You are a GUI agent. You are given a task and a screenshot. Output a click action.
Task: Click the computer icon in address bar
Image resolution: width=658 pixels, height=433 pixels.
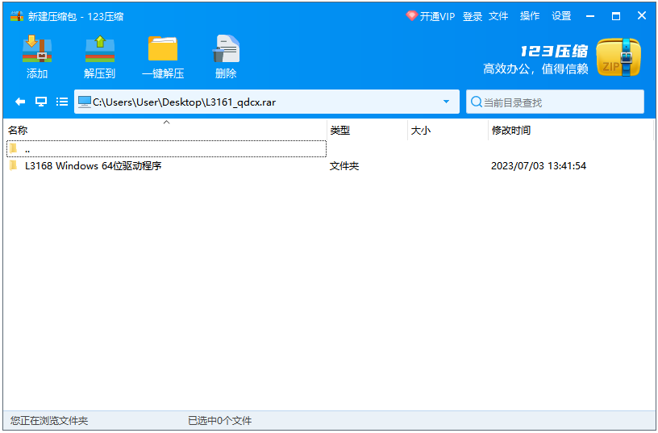pyautogui.click(x=85, y=102)
